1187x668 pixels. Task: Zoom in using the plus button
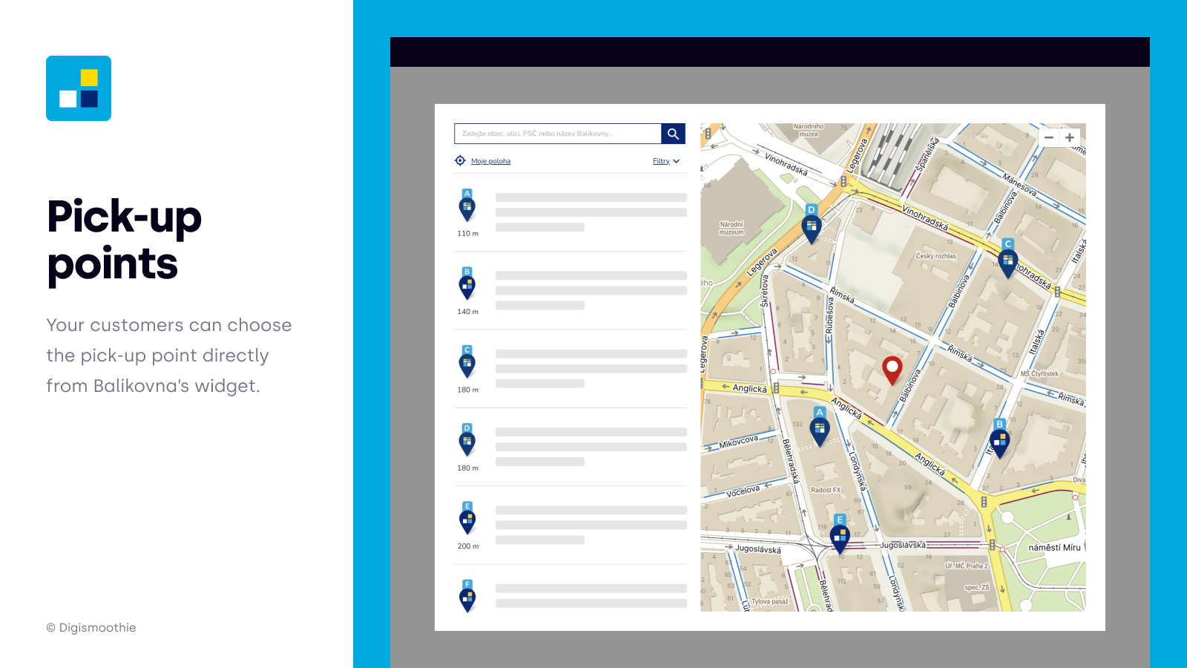(x=1070, y=137)
